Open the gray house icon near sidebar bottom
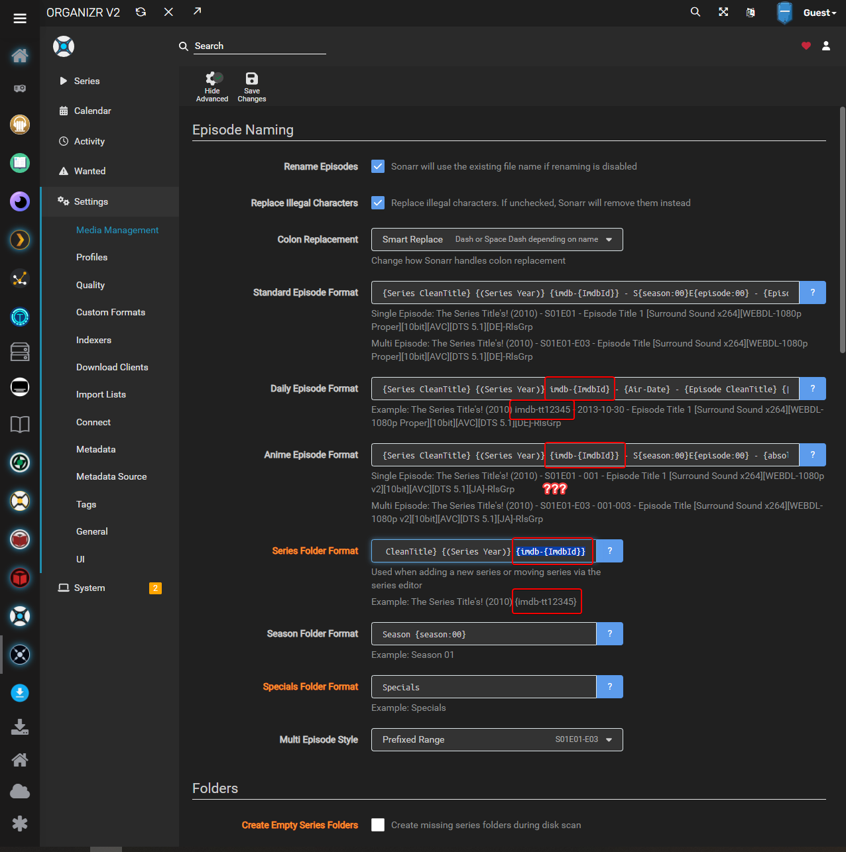 20,759
